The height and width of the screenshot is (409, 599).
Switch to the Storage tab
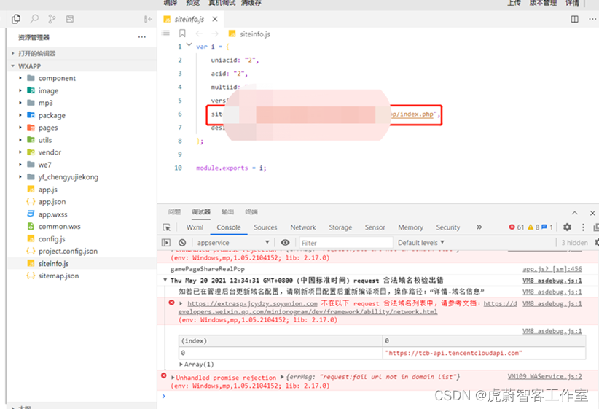[340, 227]
